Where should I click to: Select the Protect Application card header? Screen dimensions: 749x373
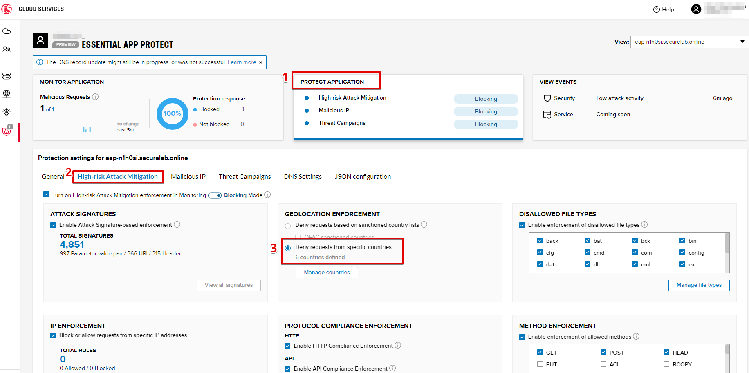point(332,82)
